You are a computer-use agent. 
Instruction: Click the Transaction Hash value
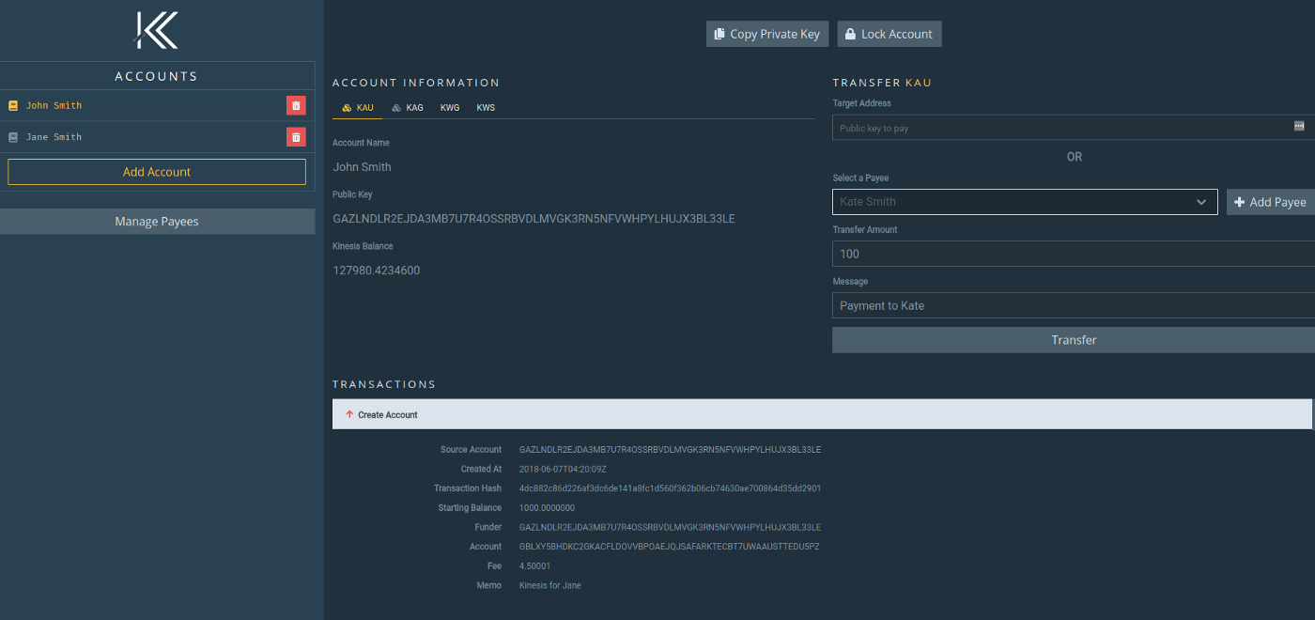tap(670, 488)
